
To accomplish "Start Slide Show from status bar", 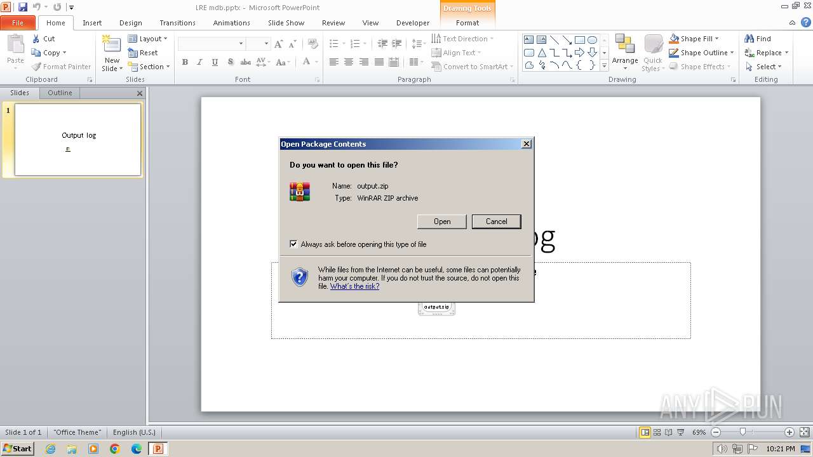I will 681,432.
